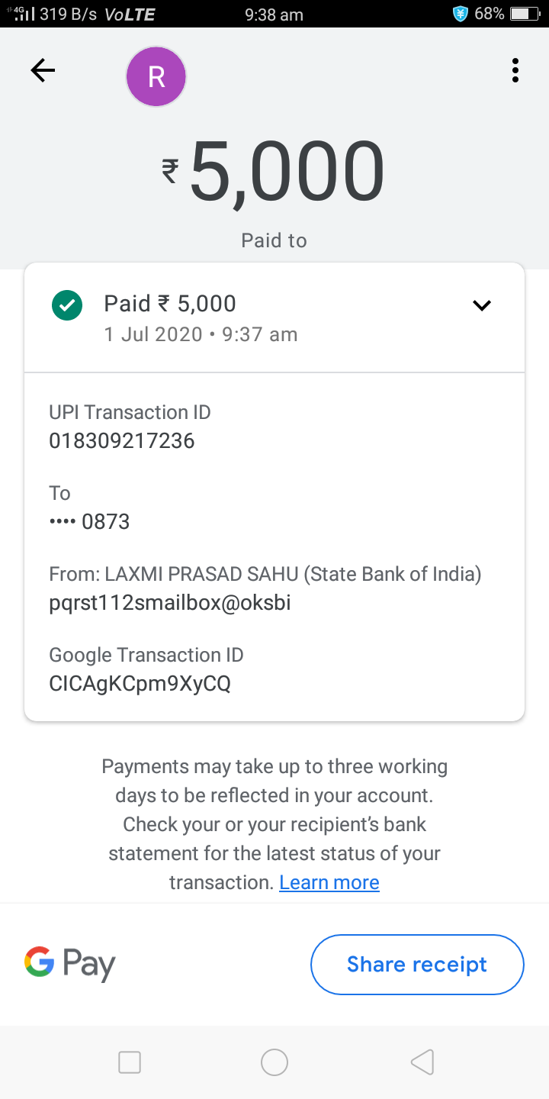Tap the 1 Jul 2020 timestamp
Image resolution: width=549 pixels, height=1099 pixels.
(x=201, y=334)
